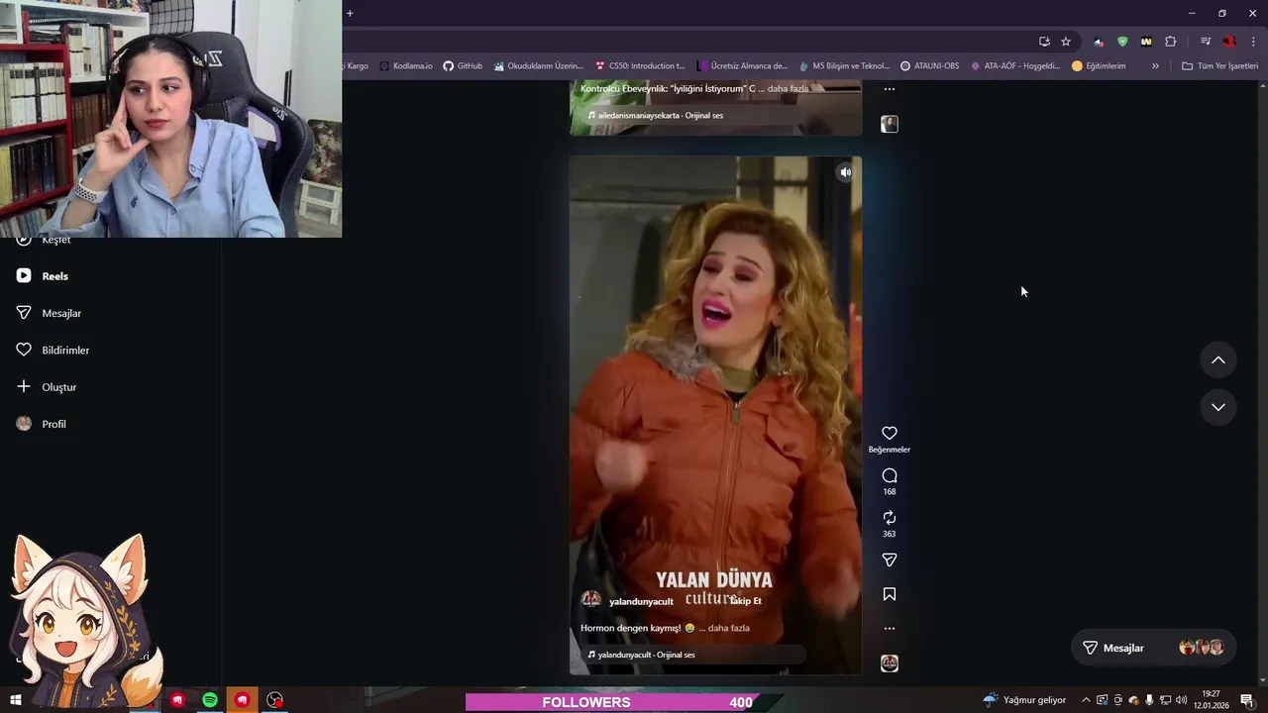Open more options dots beside current reel

click(x=890, y=628)
